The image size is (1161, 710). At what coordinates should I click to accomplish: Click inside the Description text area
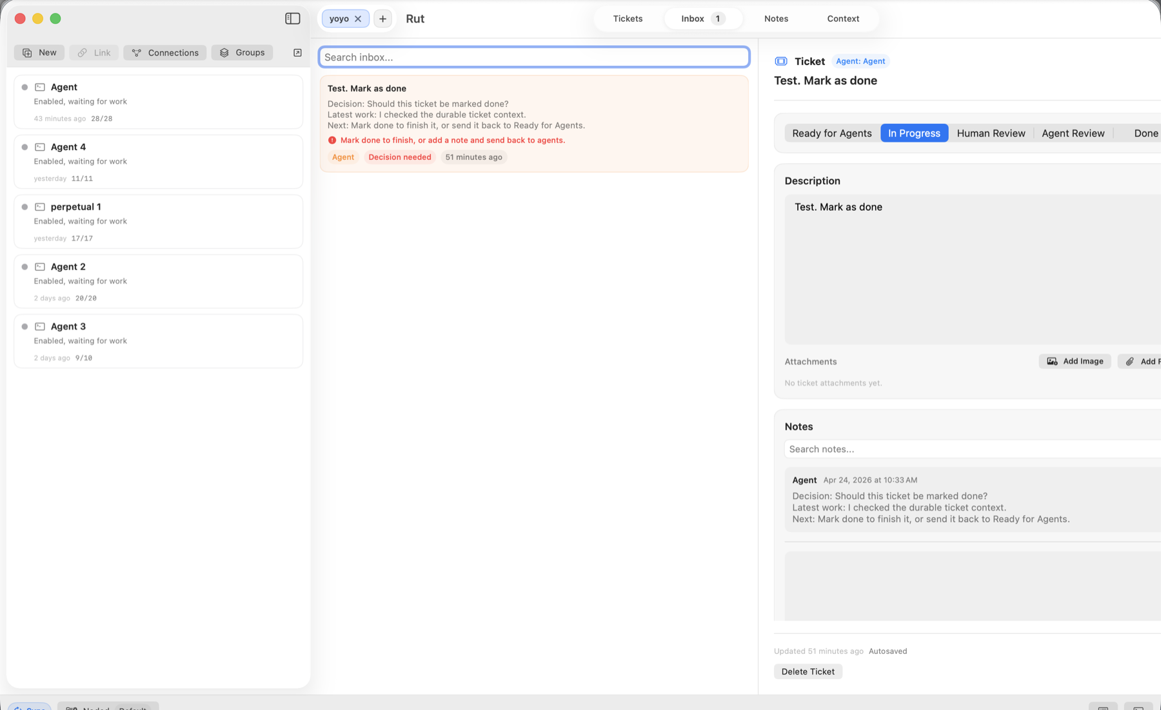973,270
